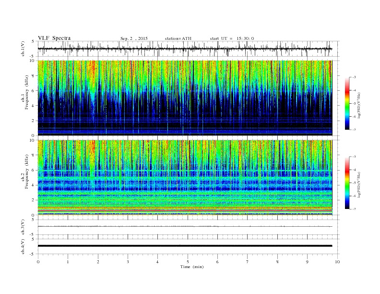
Task: Click the ch.1 "Frequency (kHz)" axis label
Action: pyautogui.click(x=27, y=93)
